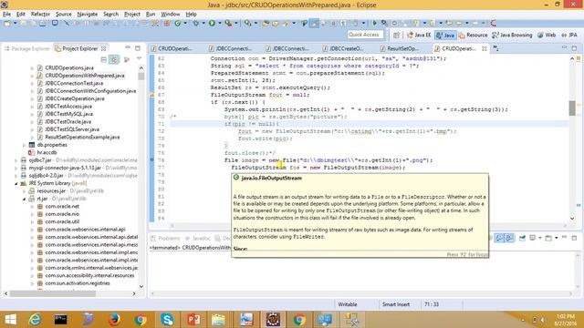Open Project Explorer view menu arrow
The height and width of the screenshot is (328, 584).
point(139,59)
